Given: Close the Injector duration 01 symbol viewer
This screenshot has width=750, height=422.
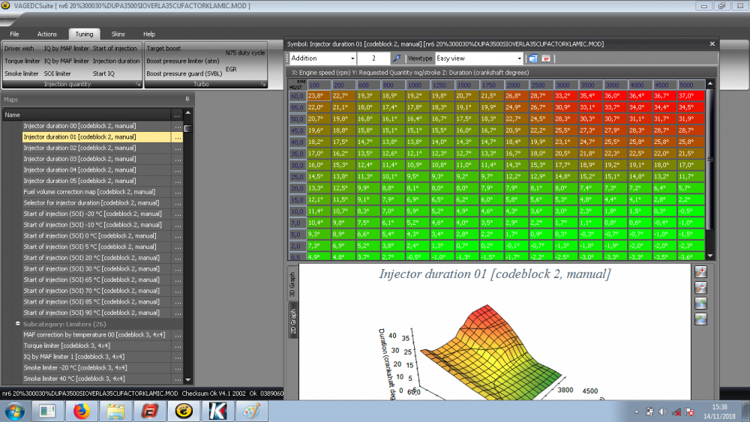Looking at the screenshot, I should click(712, 43).
